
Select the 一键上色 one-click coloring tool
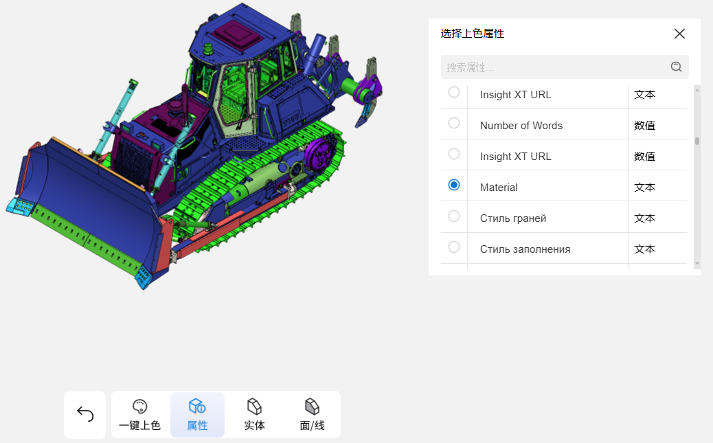click(140, 415)
